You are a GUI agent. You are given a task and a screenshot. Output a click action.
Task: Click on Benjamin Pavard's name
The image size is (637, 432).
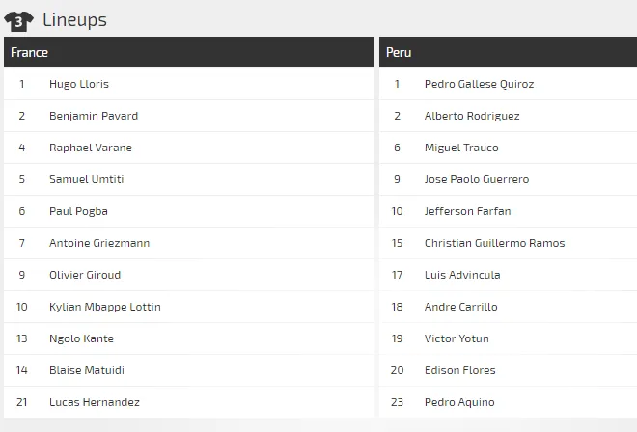94,116
